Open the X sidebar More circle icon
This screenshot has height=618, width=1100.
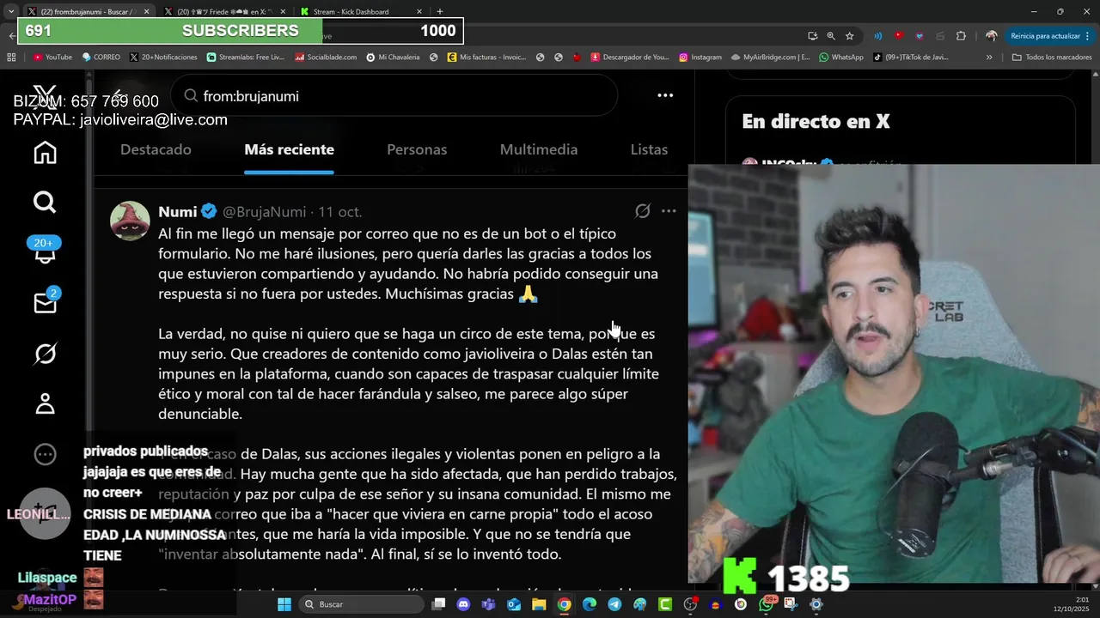(x=45, y=454)
